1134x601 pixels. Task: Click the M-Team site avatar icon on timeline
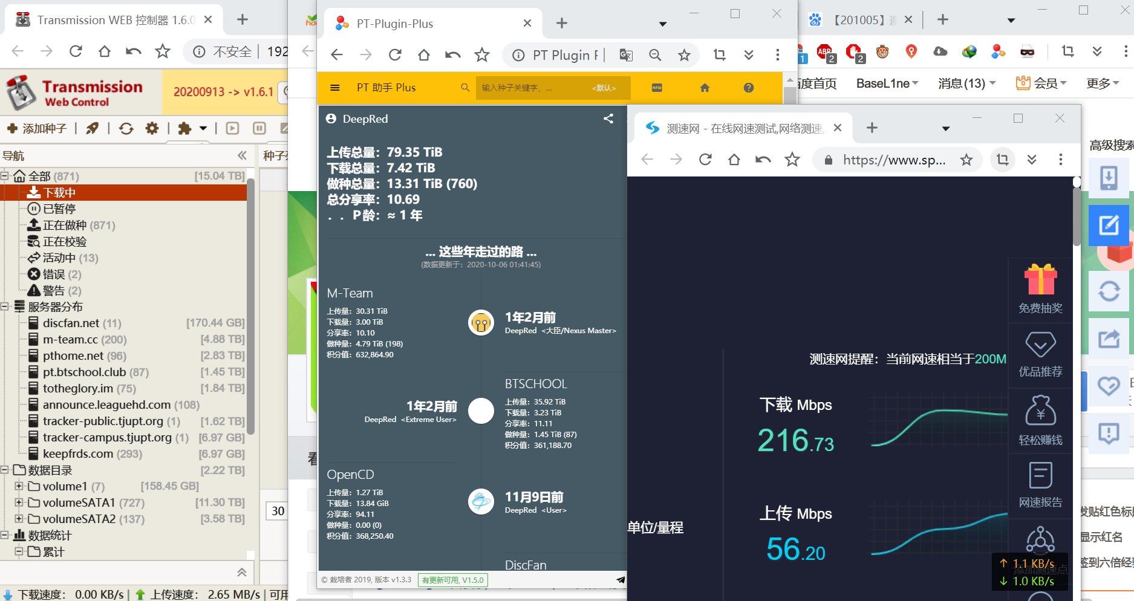pos(481,322)
